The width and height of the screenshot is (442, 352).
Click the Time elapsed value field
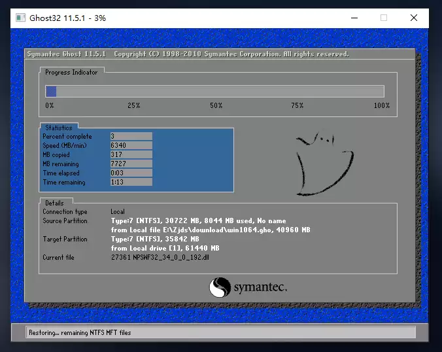click(131, 173)
